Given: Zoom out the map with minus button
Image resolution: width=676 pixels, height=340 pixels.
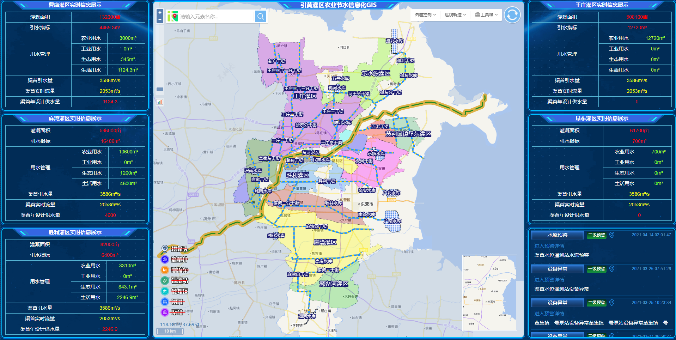Looking at the screenshot, I should 160,20.
